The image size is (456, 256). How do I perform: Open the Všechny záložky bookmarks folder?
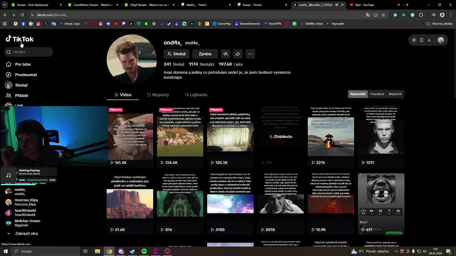[440, 24]
